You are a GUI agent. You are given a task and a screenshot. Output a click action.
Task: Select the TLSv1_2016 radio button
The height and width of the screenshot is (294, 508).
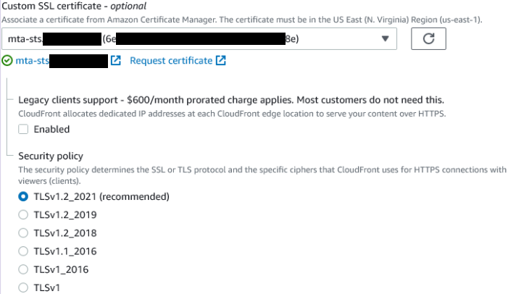coord(23,269)
